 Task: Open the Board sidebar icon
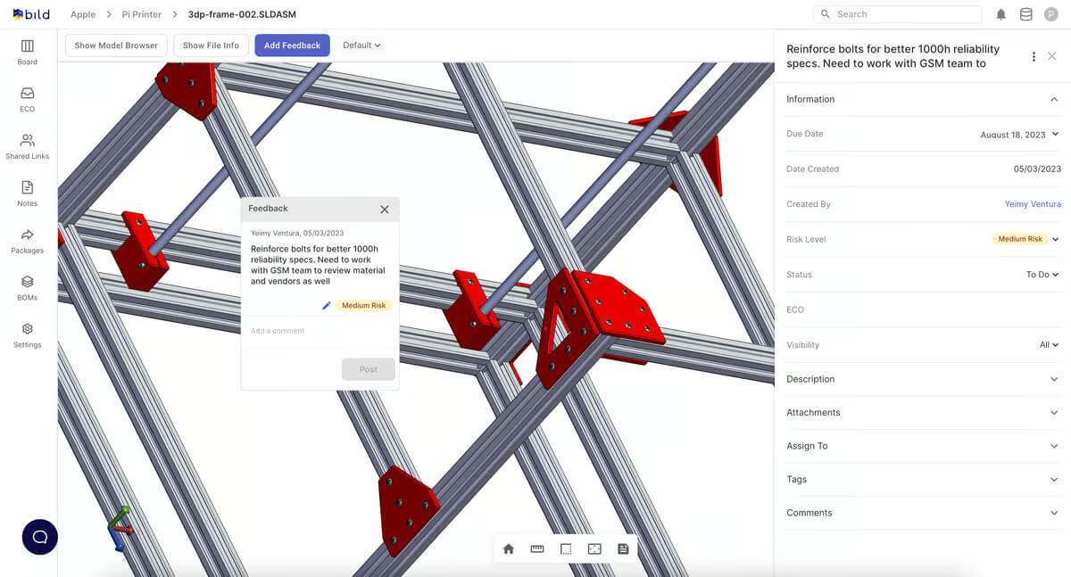[28, 52]
